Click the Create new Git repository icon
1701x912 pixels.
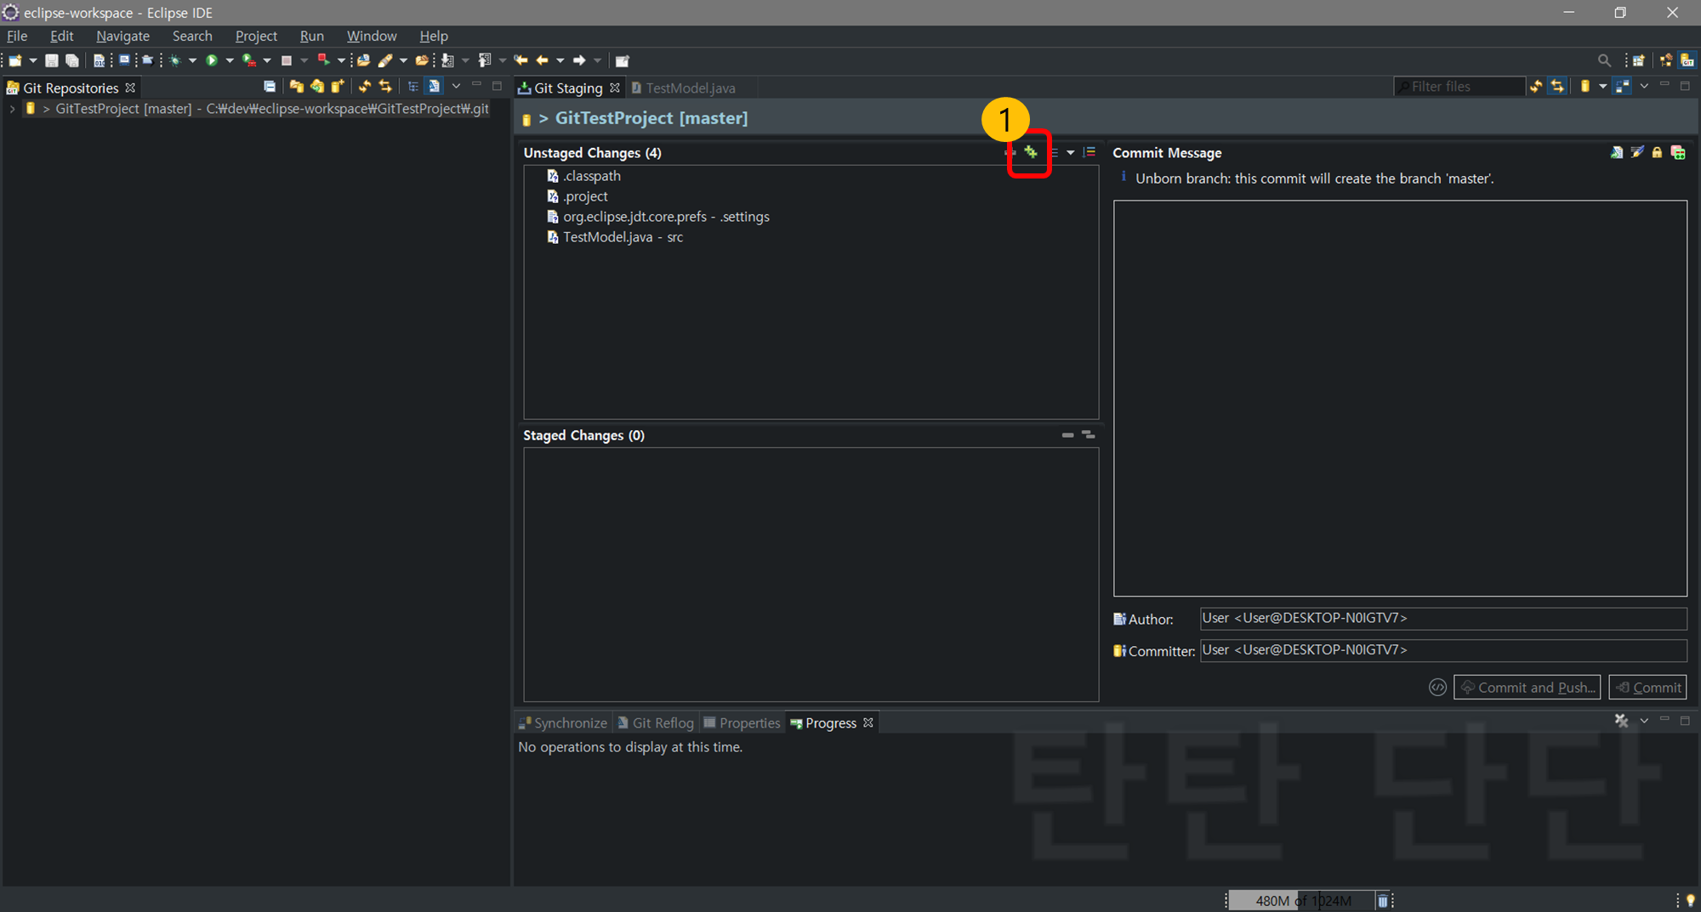(338, 86)
